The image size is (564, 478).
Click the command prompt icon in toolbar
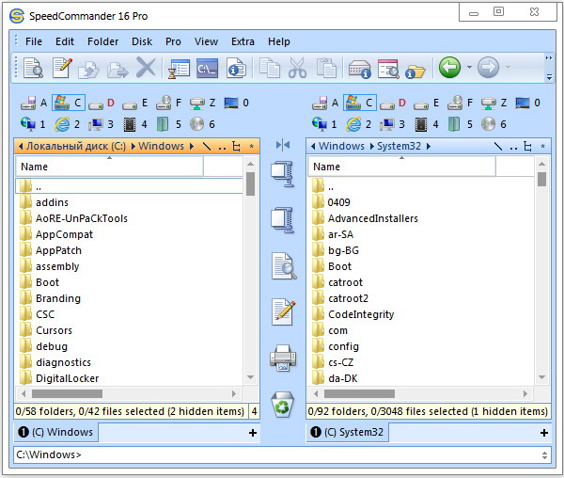207,68
